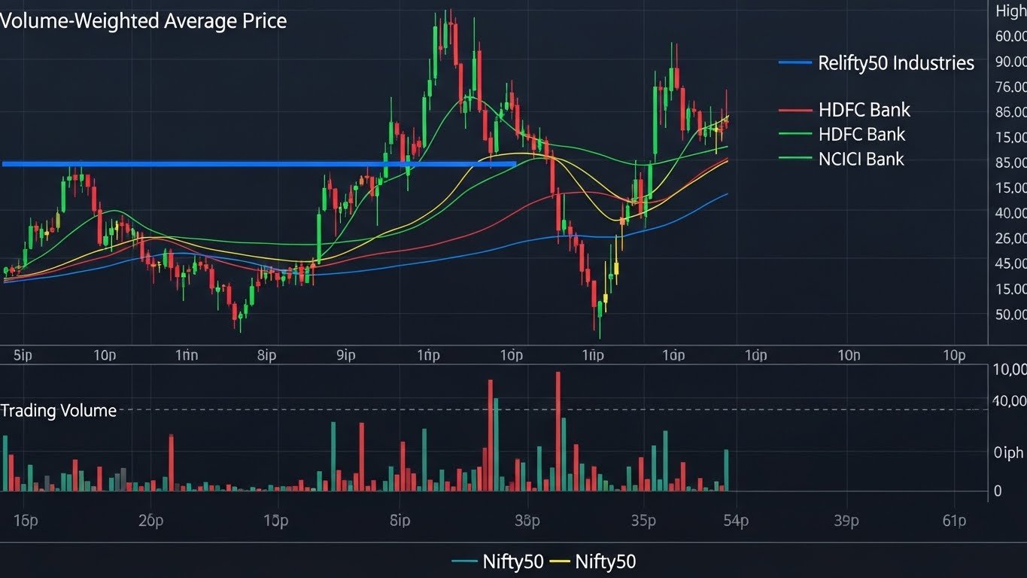Viewport: 1027px width, 578px height.
Task: Switch to the Trading Volume section
Action: pos(58,411)
